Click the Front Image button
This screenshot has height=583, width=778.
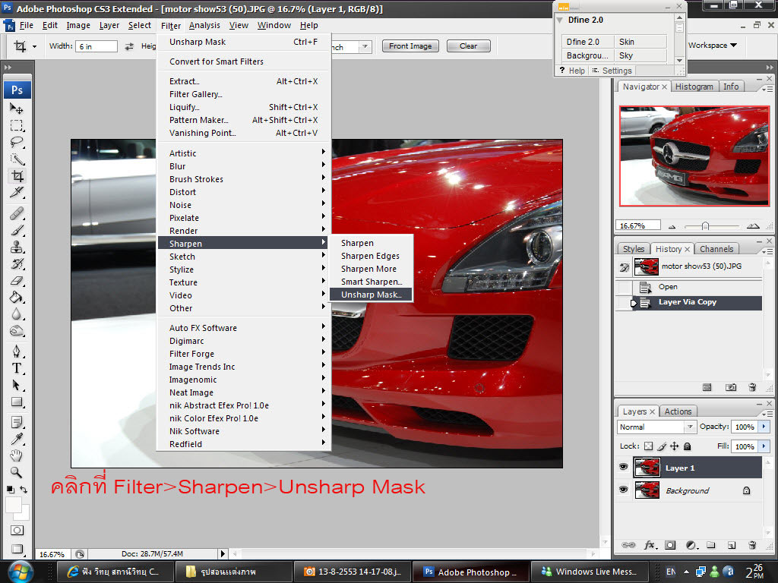410,46
